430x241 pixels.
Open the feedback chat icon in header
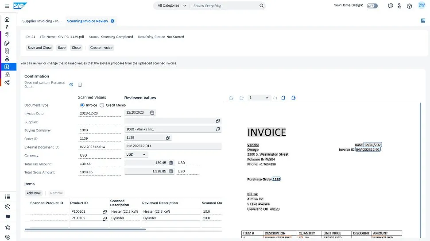tap(390, 5)
